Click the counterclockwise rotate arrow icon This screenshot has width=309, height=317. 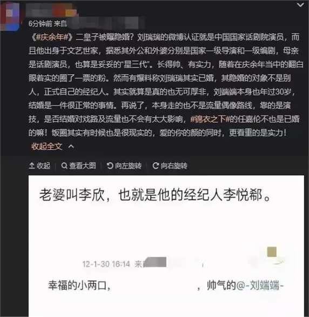point(110,166)
